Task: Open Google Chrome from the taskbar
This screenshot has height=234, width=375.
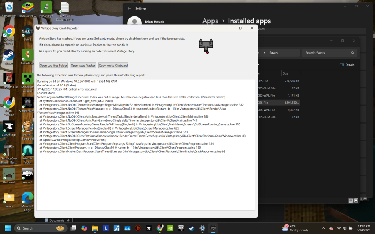Action: (x=160, y=228)
